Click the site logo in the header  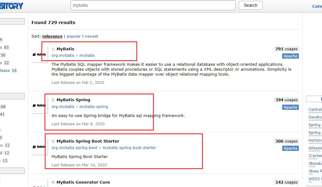(11, 6)
